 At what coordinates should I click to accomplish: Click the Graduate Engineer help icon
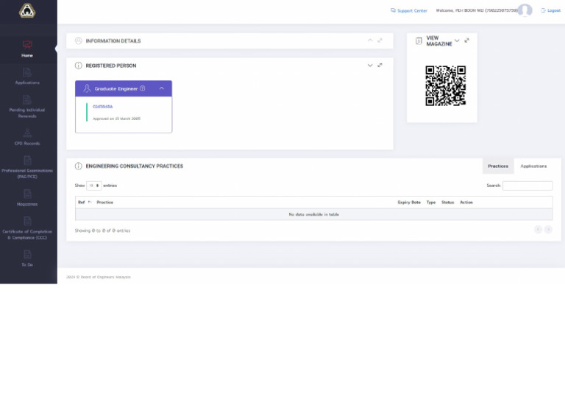pos(143,88)
